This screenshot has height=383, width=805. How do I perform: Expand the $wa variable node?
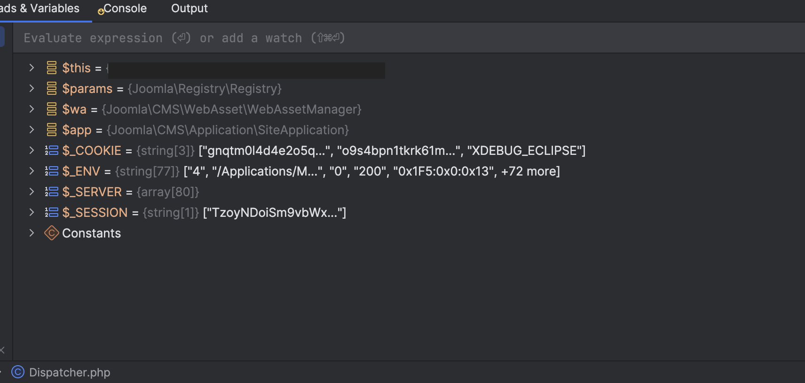tap(32, 109)
